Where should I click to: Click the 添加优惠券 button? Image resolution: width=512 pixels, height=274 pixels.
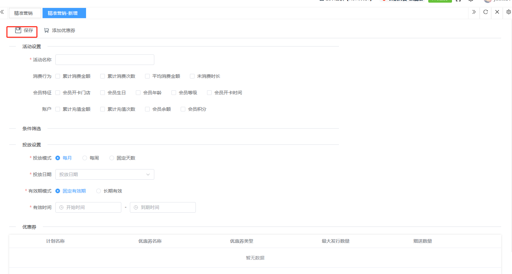(x=60, y=30)
